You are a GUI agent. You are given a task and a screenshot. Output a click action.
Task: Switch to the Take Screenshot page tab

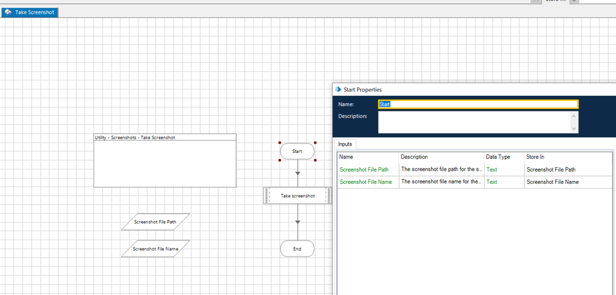[x=34, y=12]
